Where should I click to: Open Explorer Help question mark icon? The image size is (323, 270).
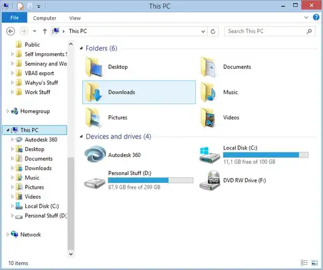coord(316,17)
